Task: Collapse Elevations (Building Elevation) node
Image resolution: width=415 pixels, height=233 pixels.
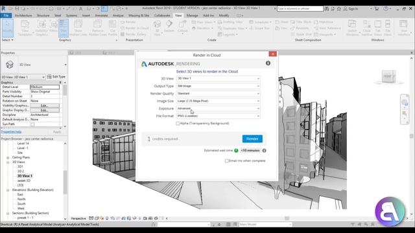Action: point(8,190)
